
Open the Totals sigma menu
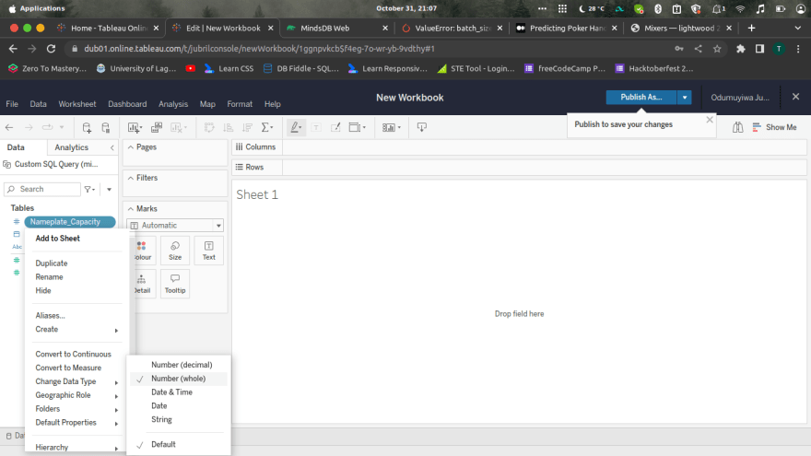point(267,127)
